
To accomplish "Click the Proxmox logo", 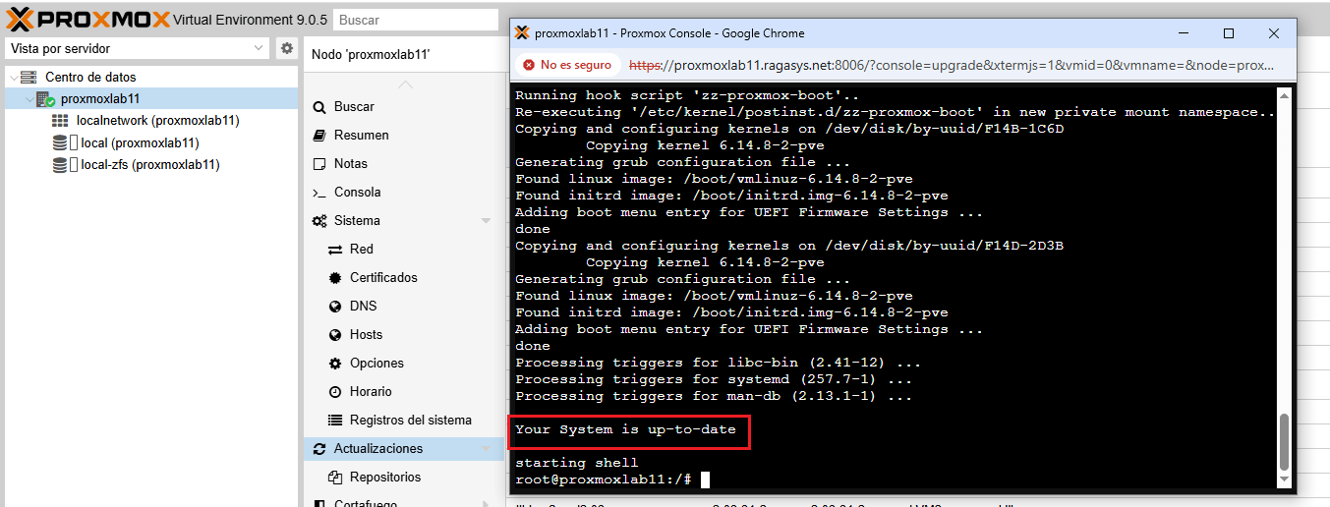I will click(x=88, y=19).
